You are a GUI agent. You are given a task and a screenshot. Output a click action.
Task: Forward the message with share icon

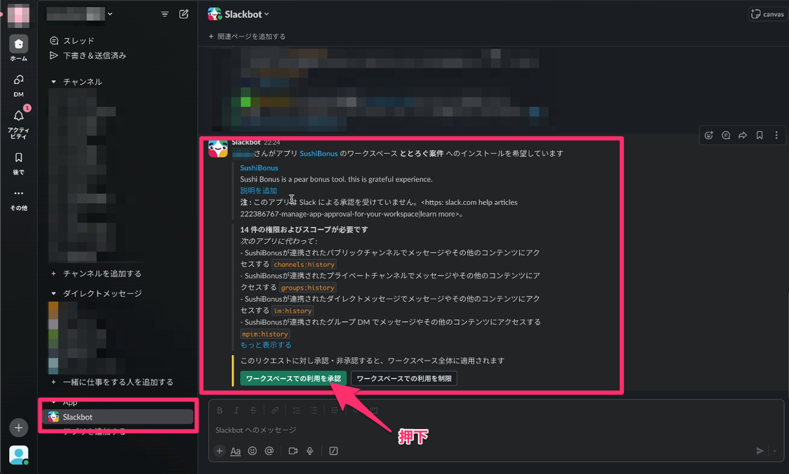743,135
